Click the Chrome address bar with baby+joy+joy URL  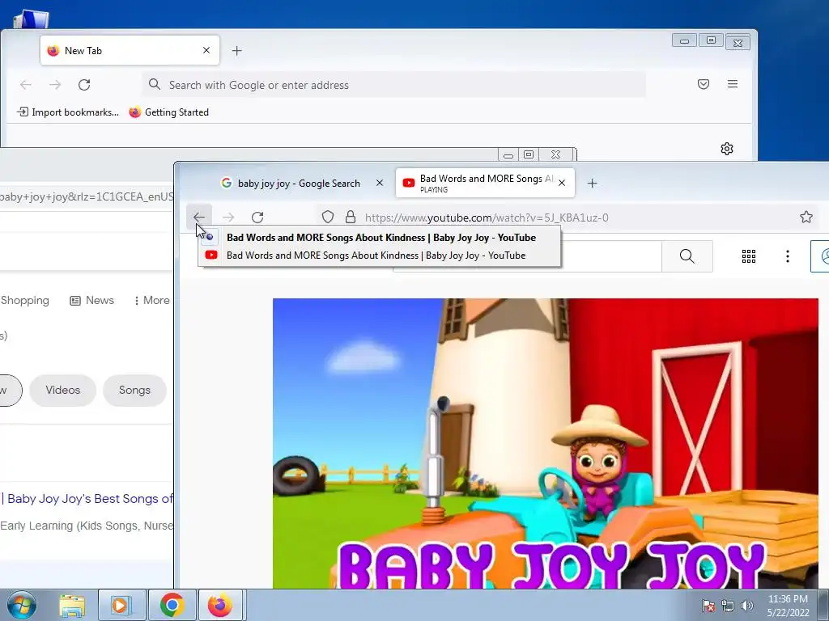[x=87, y=197]
